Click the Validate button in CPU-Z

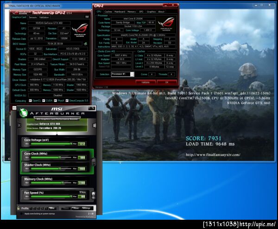tap(145, 83)
